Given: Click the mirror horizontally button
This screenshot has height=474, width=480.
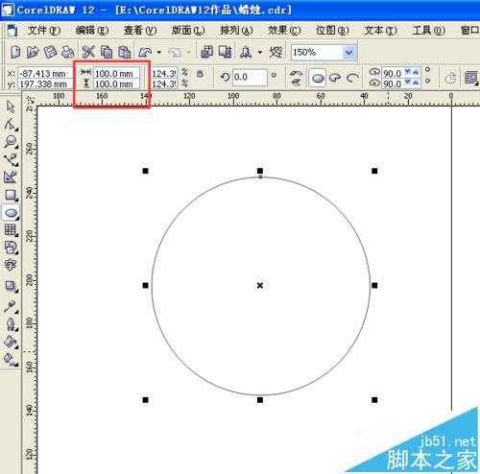Looking at the screenshot, I should [x=297, y=74].
